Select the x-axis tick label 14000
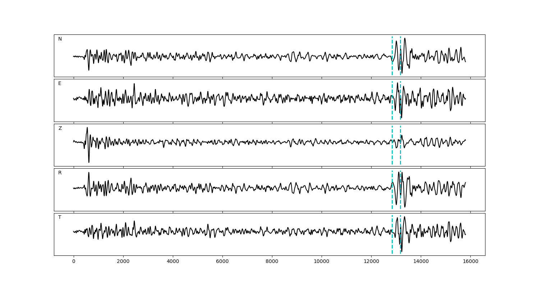Screen dimensions: 539x287 421,262
